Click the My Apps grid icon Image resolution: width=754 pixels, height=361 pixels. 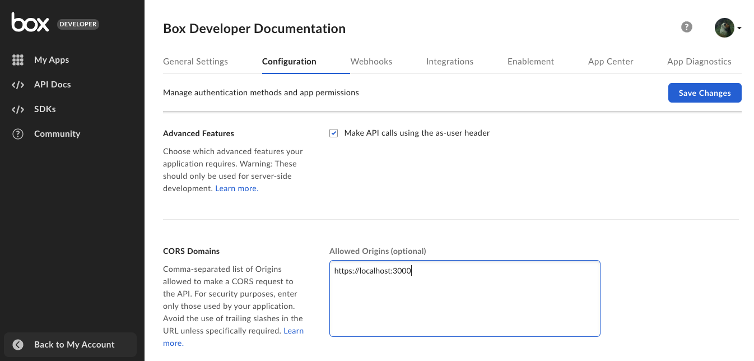pos(18,60)
